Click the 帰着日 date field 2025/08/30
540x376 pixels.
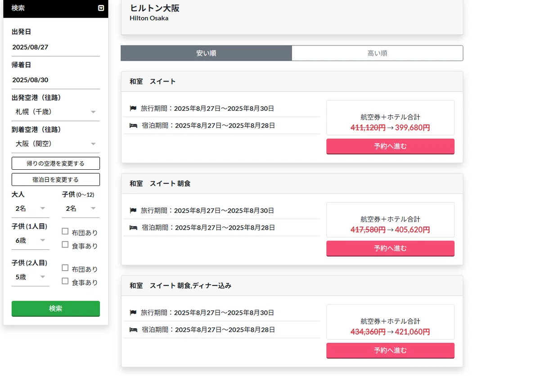pyautogui.click(x=56, y=80)
